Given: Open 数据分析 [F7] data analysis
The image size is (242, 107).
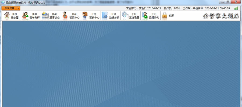Looking at the screenshot, I should pyautogui.click(x=111, y=16).
